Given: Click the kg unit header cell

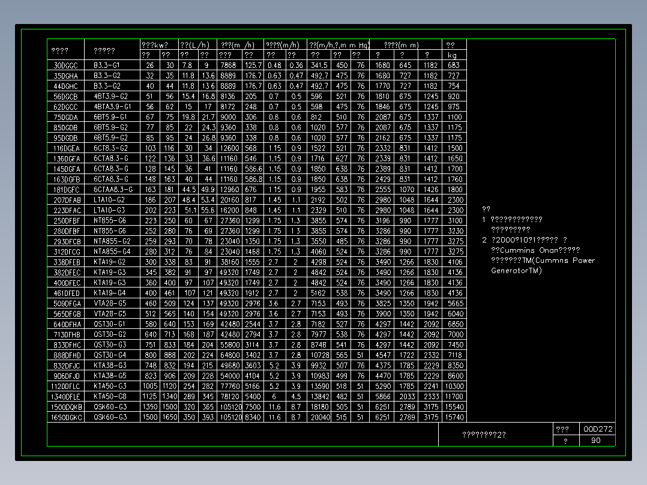Looking at the screenshot, I should [454, 55].
